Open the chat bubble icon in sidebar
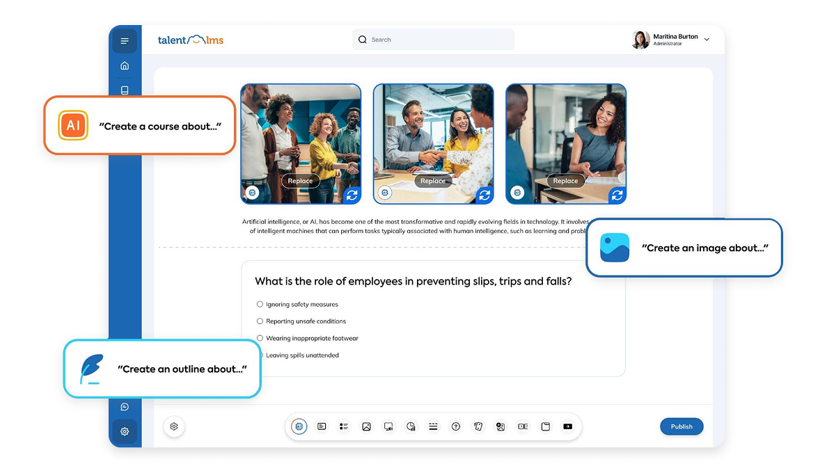Screen dimensions: 827x473 (x=125, y=407)
